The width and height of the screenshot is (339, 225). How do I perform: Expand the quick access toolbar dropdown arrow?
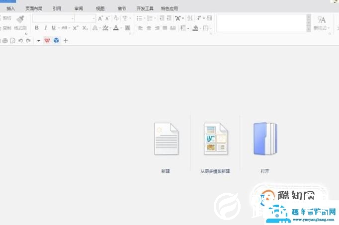tap(38, 41)
